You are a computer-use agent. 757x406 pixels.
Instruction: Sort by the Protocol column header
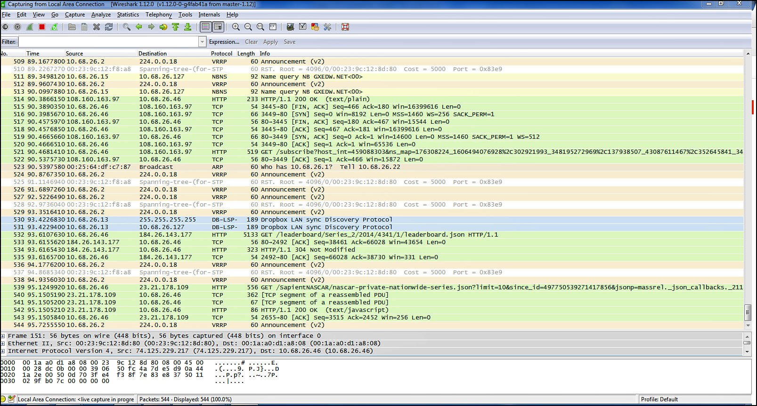pyautogui.click(x=222, y=54)
